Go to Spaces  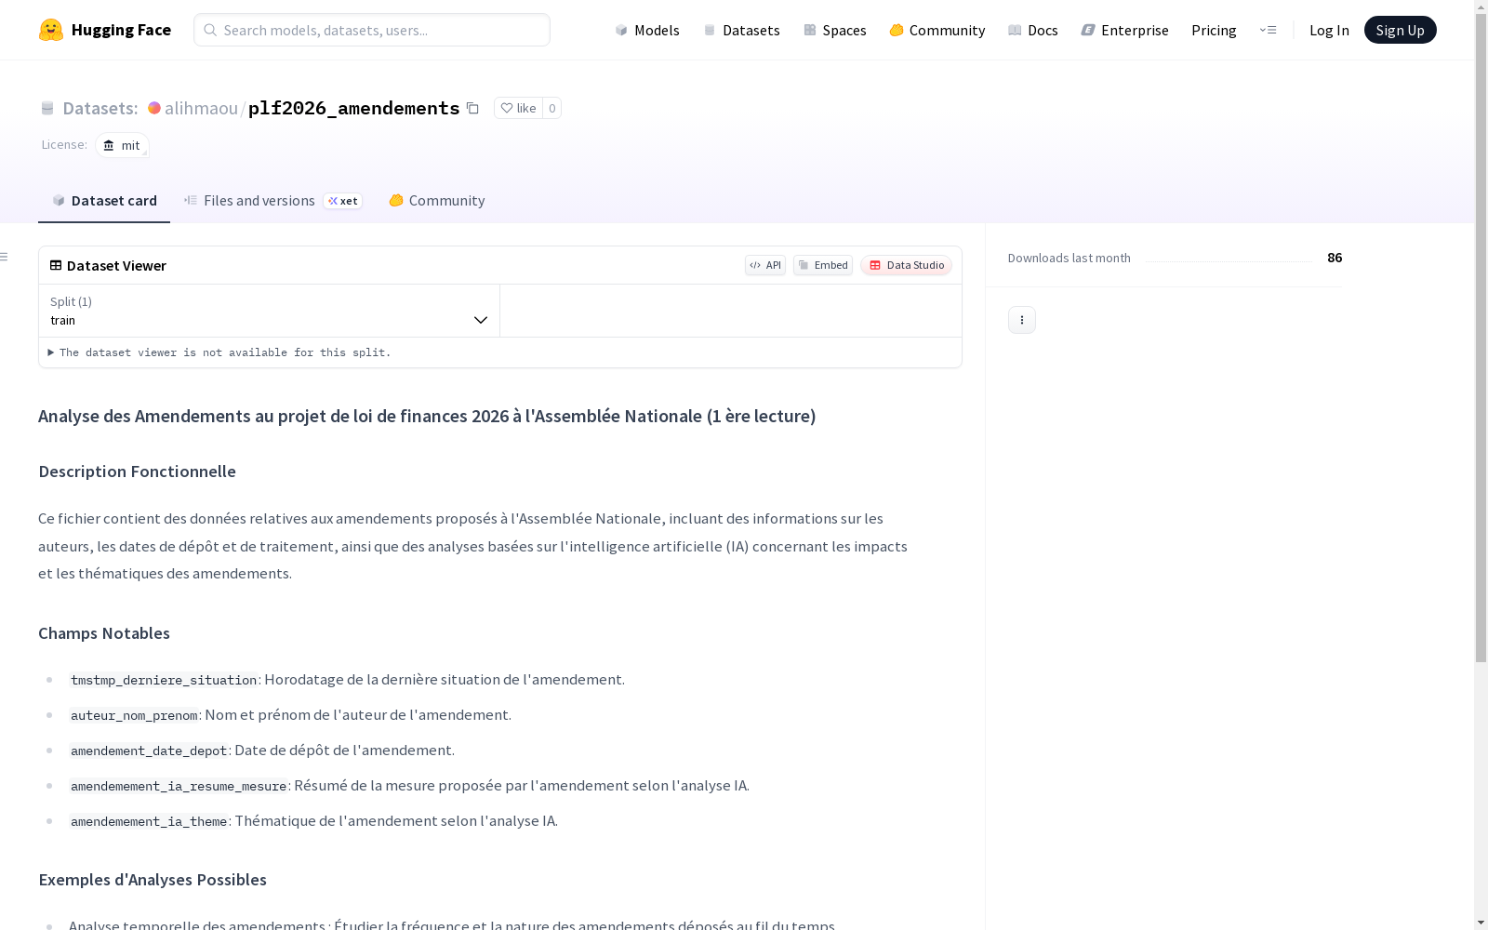(x=834, y=30)
